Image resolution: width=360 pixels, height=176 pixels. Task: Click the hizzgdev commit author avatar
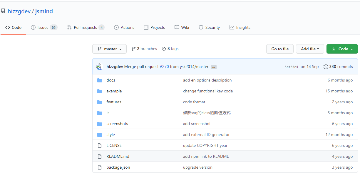pos(99,67)
